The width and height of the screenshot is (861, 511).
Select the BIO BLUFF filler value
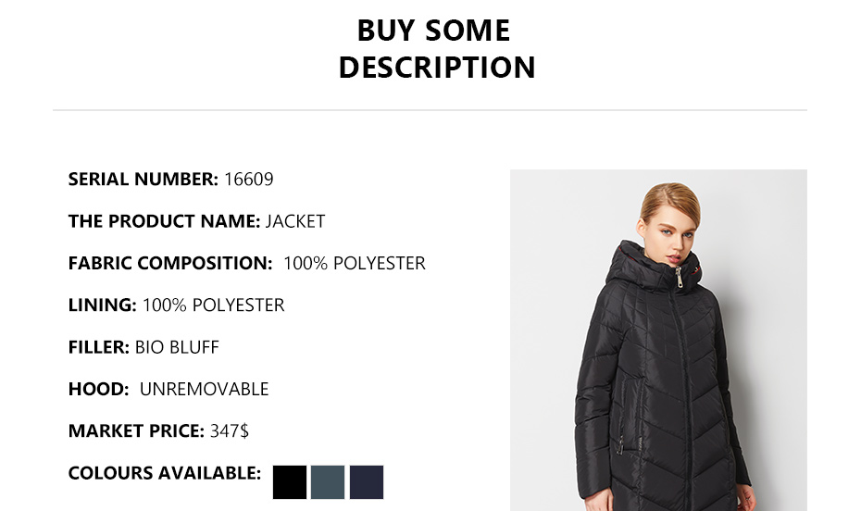tap(177, 347)
